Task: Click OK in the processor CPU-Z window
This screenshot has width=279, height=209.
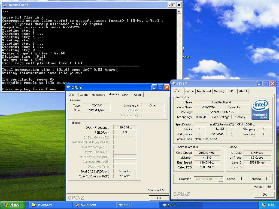Action: [x=265, y=194]
